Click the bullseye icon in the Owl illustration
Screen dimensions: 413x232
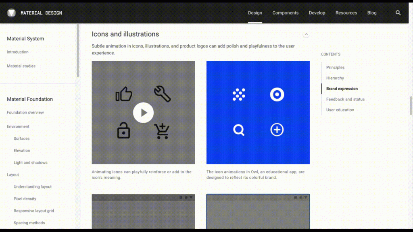(x=277, y=94)
